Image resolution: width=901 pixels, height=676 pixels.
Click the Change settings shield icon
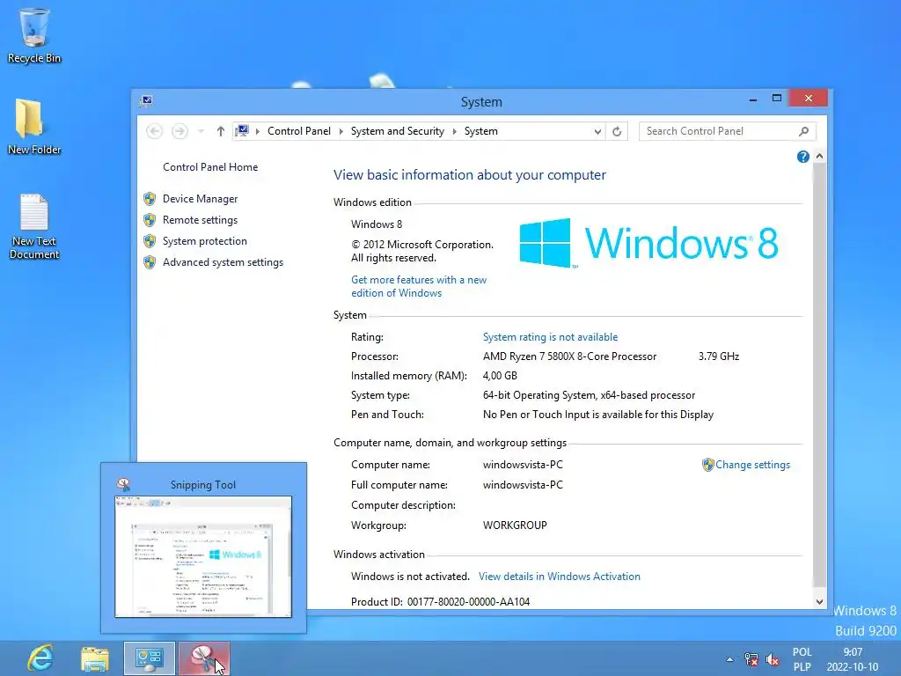pyautogui.click(x=708, y=465)
